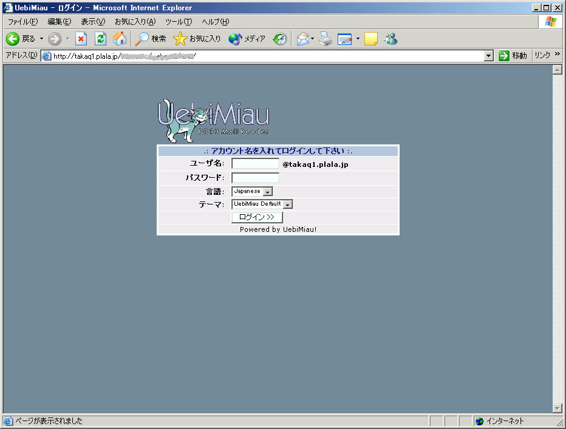The image size is (566, 429).
Task: Open the Media globe icon
Action: (x=235, y=39)
